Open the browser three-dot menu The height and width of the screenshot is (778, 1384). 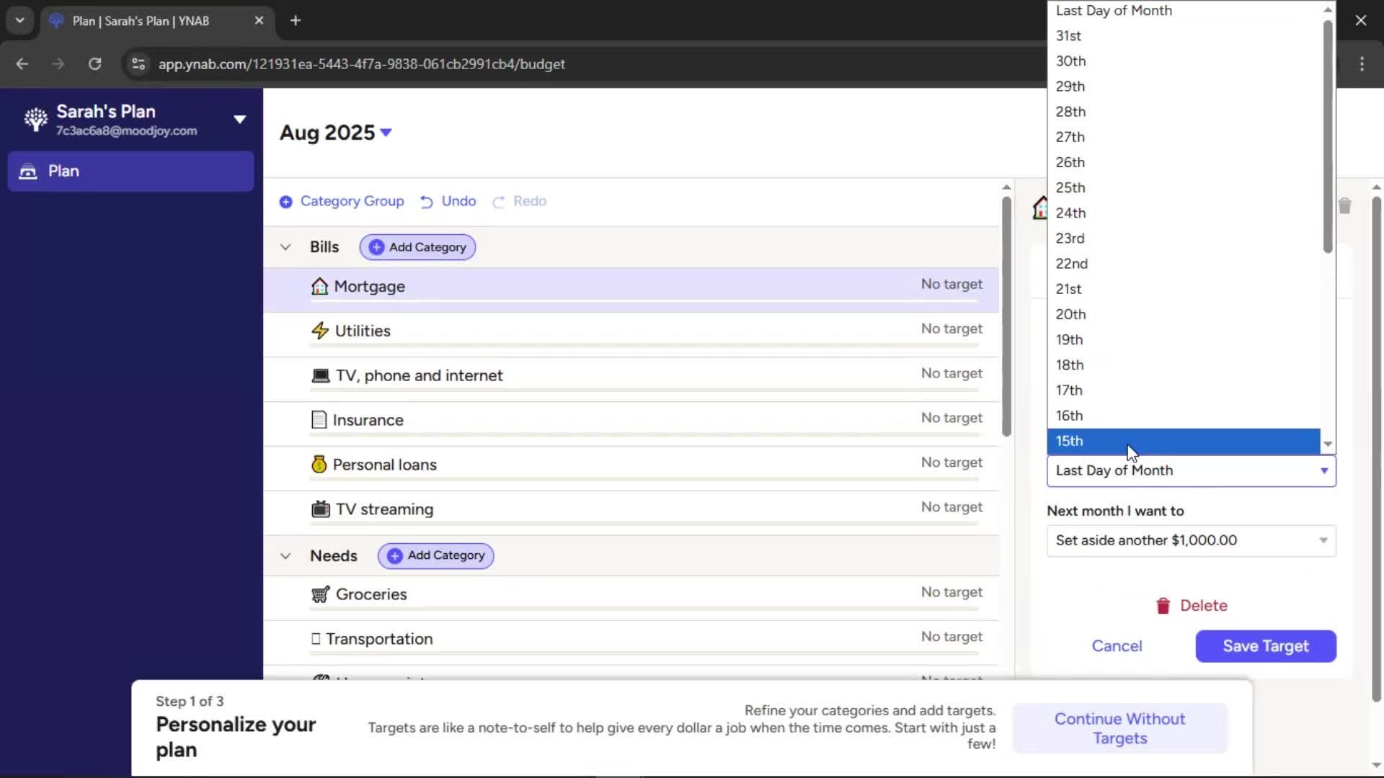(x=1362, y=64)
